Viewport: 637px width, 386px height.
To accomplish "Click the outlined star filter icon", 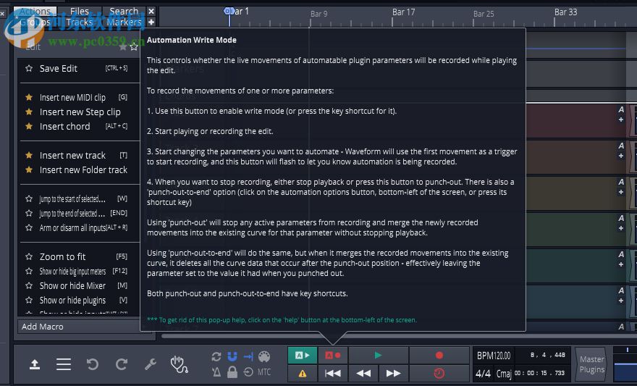I will (134, 47).
